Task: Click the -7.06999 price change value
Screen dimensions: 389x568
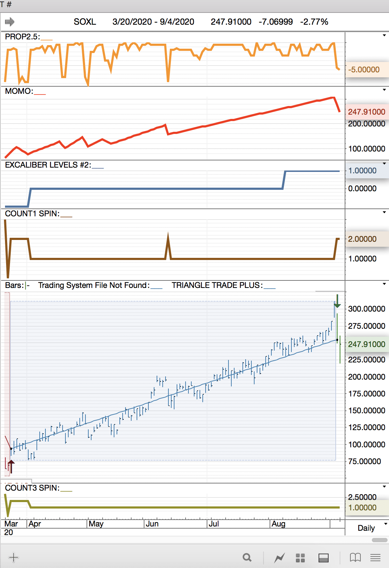Action: (x=276, y=22)
